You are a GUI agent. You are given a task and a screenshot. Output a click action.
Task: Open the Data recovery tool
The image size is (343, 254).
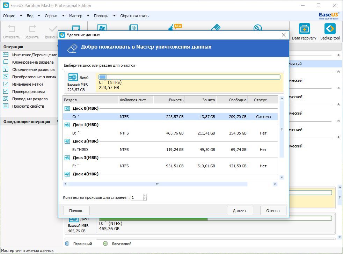click(x=304, y=32)
